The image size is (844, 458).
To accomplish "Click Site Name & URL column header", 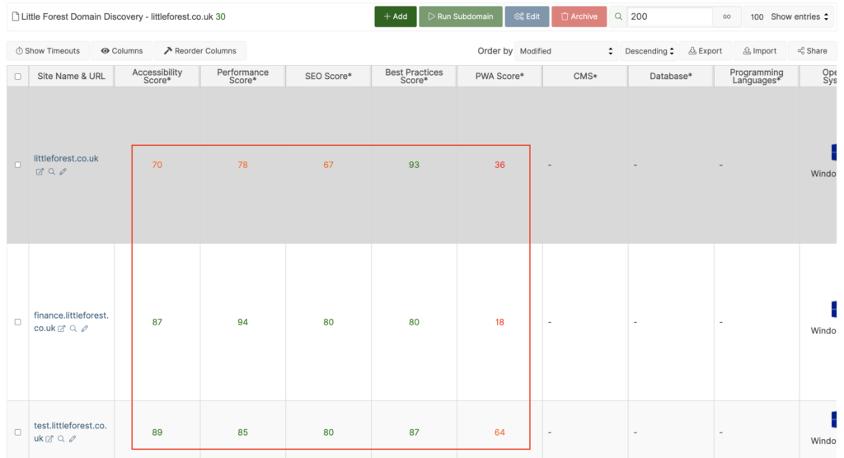I will 71,76.
